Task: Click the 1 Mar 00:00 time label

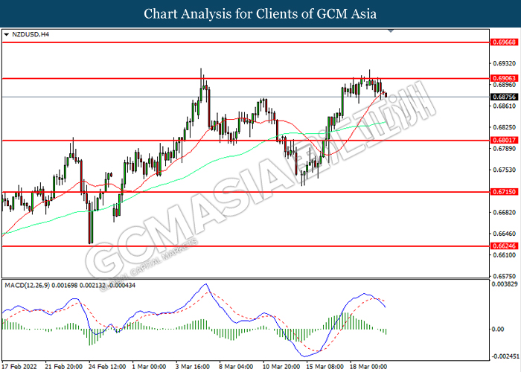Action: [149, 367]
